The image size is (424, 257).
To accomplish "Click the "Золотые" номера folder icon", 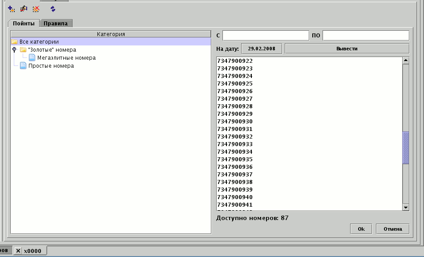I will pos(23,50).
